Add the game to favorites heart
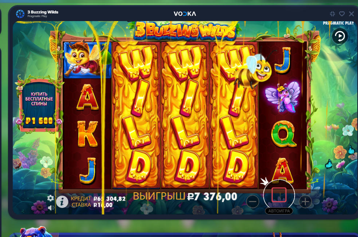Screen dimensions: 358x237 coord(342,14)
